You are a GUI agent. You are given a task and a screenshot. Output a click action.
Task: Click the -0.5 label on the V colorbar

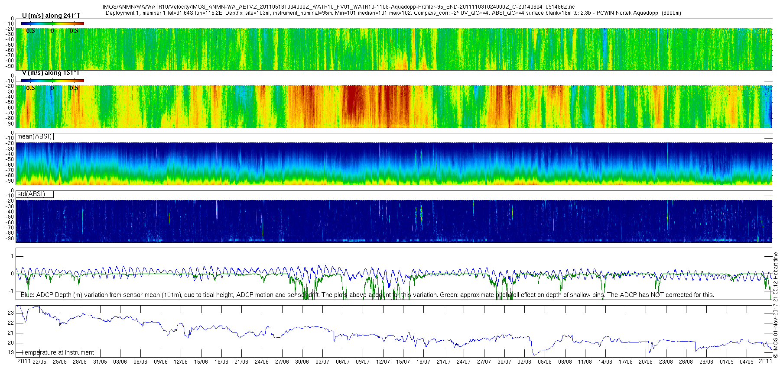pyautogui.click(x=29, y=88)
